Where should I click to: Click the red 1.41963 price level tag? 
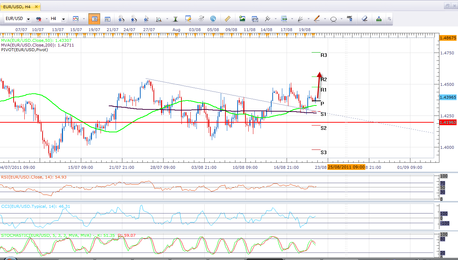pyautogui.click(x=448, y=122)
